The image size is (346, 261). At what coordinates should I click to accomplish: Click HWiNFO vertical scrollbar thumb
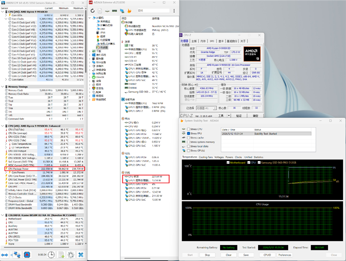coord(86,41)
